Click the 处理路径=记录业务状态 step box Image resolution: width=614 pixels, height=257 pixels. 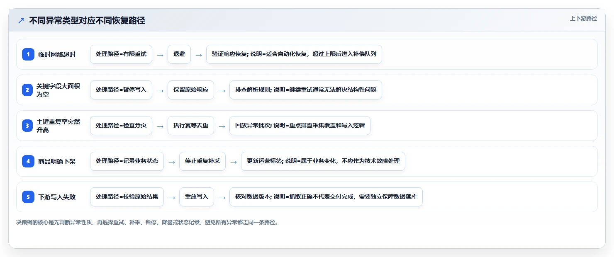(x=127, y=161)
